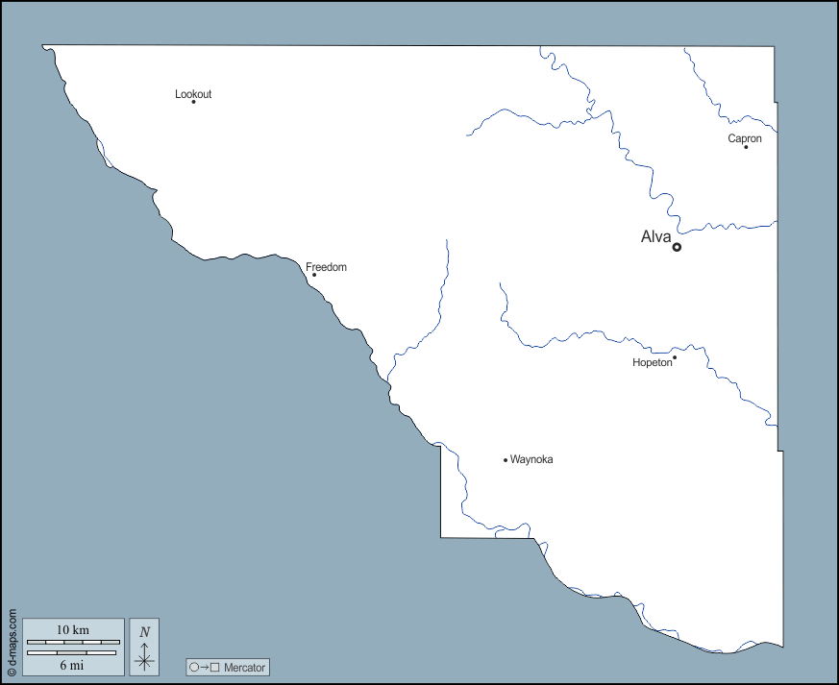Click the Waynoka text label
Image resolution: width=839 pixels, height=685 pixels.
click(x=531, y=459)
